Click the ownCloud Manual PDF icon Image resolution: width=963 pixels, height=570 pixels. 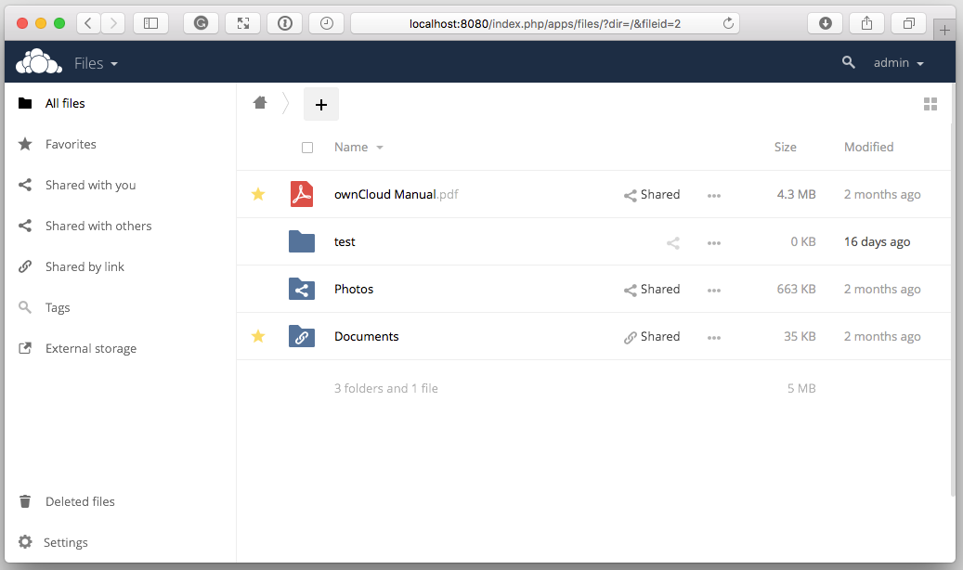click(302, 194)
